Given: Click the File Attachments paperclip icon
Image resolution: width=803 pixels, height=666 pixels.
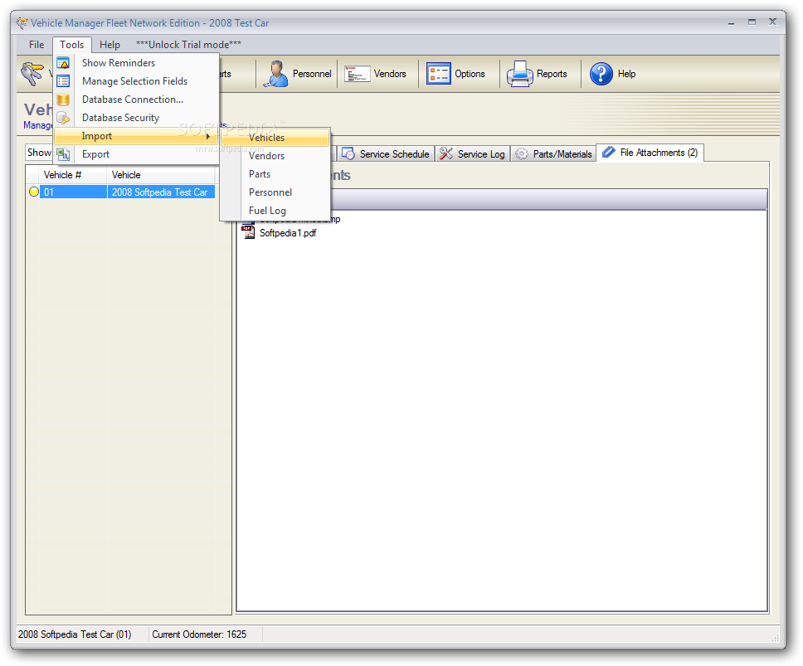Looking at the screenshot, I should point(608,152).
